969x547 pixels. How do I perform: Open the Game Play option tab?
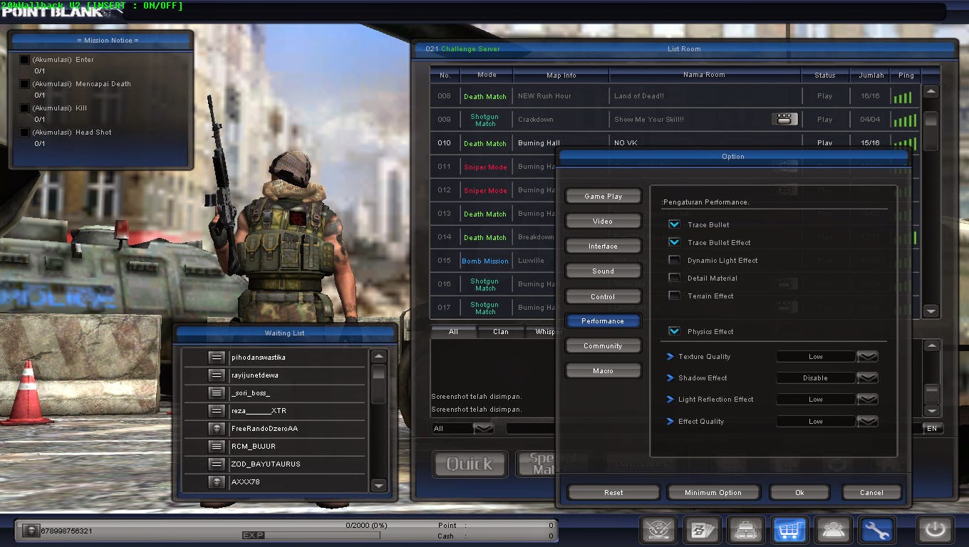[x=603, y=197]
